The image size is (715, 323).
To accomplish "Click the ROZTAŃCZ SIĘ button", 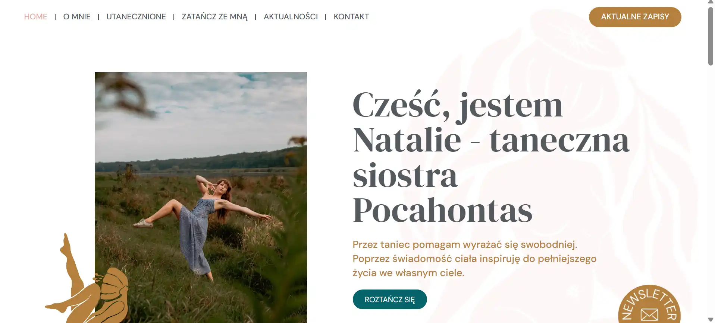I will click(x=390, y=299).
